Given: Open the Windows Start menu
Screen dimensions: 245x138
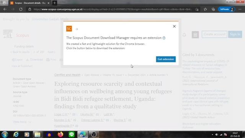Looking at the screenshot, I should pos(5,135).
